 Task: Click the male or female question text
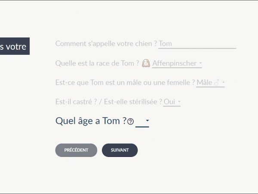(125, 82)
